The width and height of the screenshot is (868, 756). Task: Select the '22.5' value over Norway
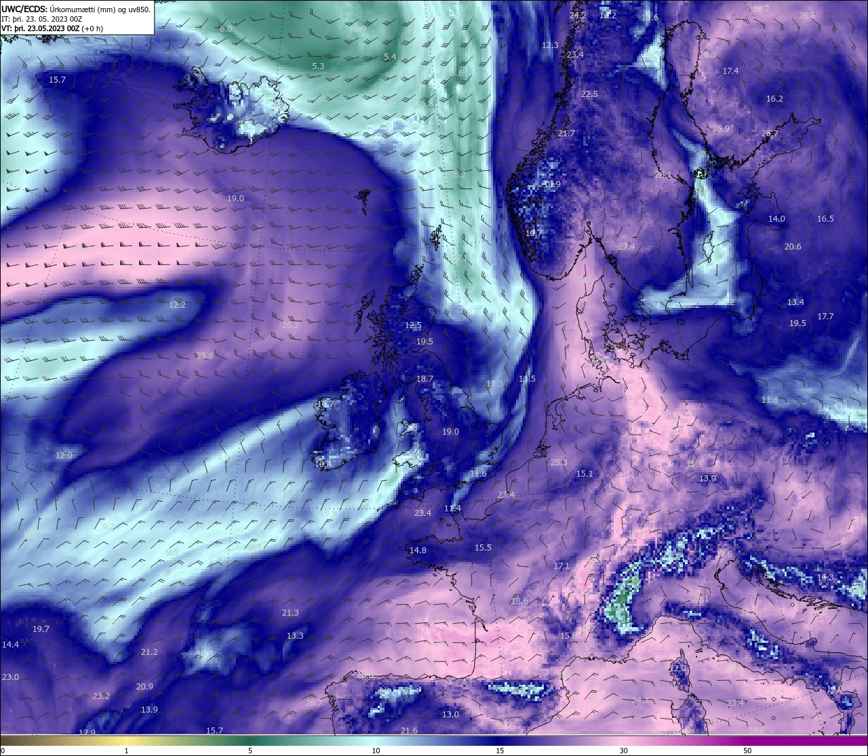tap(589, 94)
